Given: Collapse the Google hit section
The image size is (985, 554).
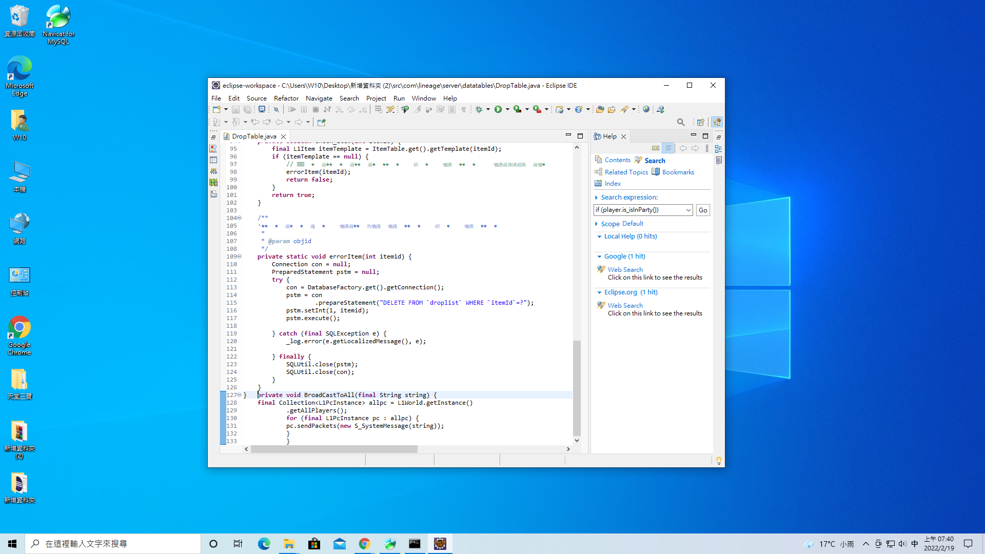Looking at the screenshot, I should 599,256.
